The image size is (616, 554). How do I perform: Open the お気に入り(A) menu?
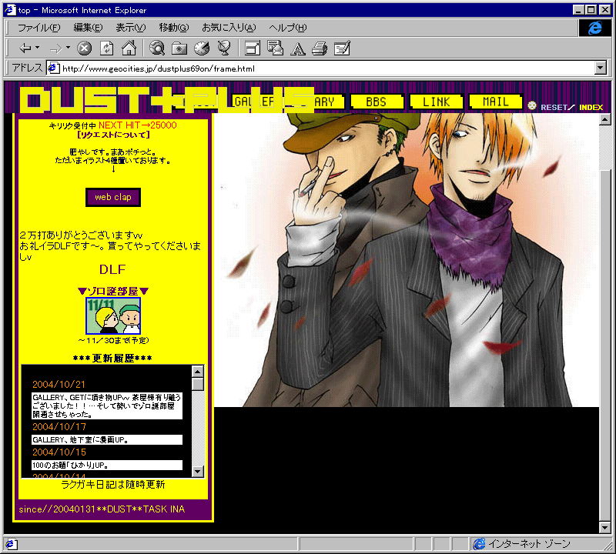[x=229, y=28]
